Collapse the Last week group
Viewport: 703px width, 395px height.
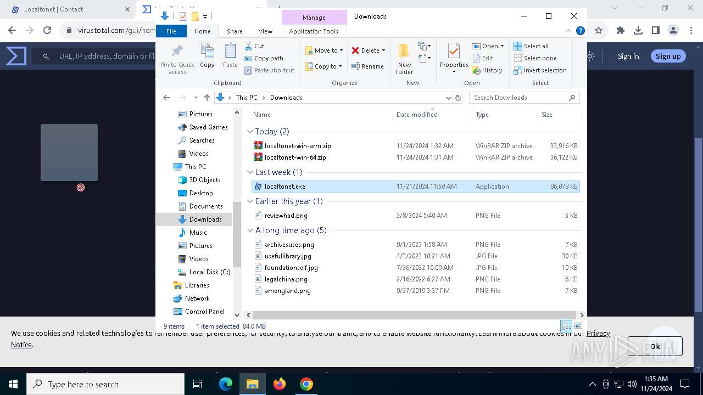point(250,172)
